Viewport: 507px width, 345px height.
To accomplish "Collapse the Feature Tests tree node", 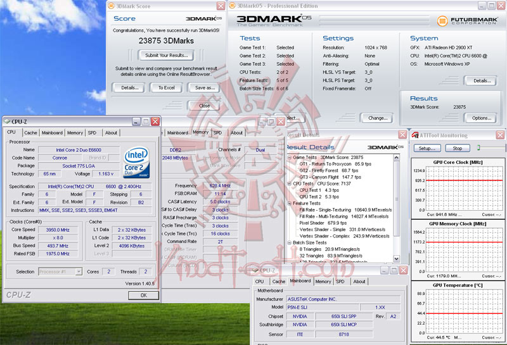I will (x=290, y=203).
